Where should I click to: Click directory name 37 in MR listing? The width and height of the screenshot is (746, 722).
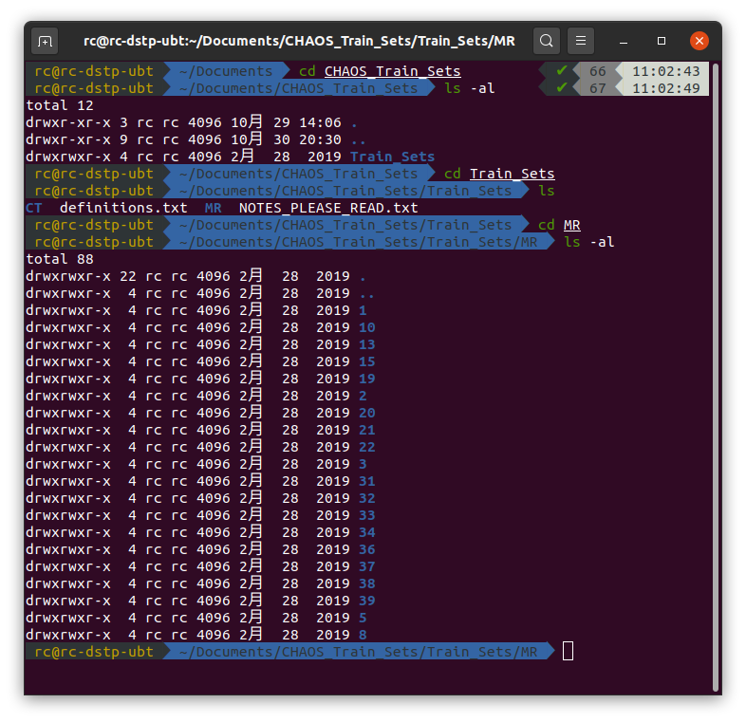(366, 567)
